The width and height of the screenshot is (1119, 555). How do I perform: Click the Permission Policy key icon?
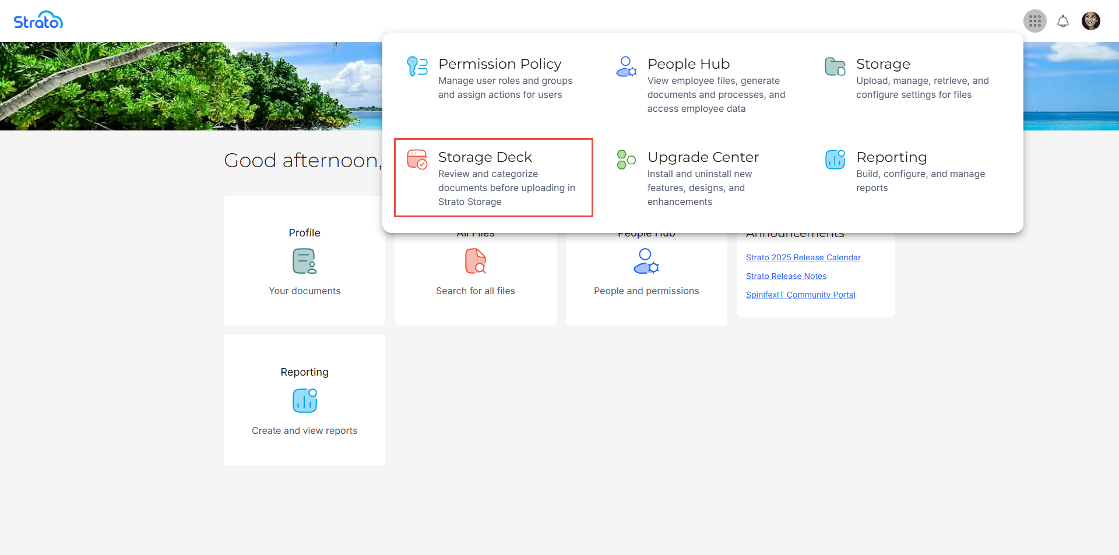point(417,66)
